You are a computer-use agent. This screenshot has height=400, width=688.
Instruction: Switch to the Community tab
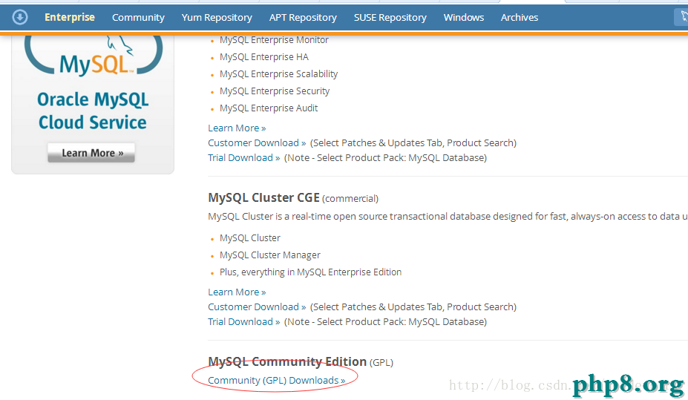(x=138, y=18)
